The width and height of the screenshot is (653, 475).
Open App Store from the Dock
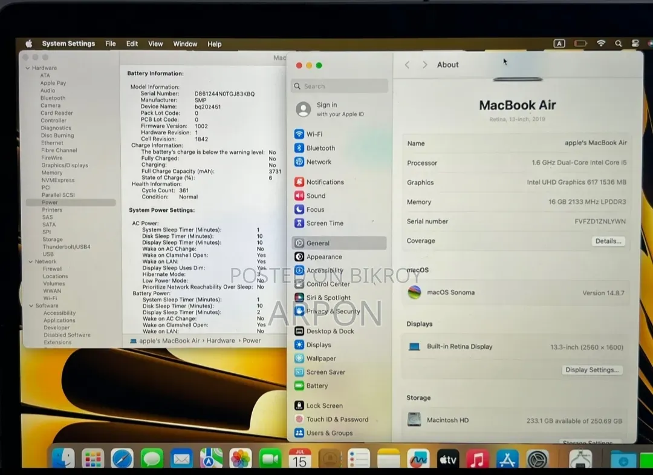coord(507,460)
